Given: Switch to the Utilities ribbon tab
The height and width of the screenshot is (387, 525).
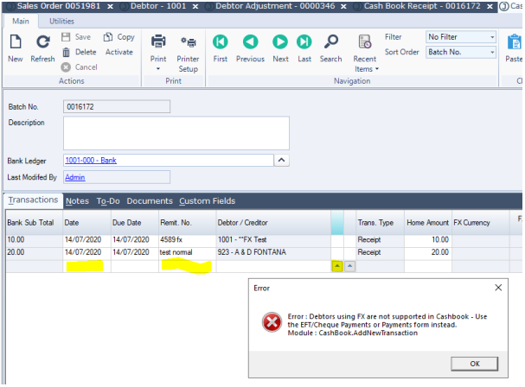Looking at the screenshot, I should pos(61,22).
